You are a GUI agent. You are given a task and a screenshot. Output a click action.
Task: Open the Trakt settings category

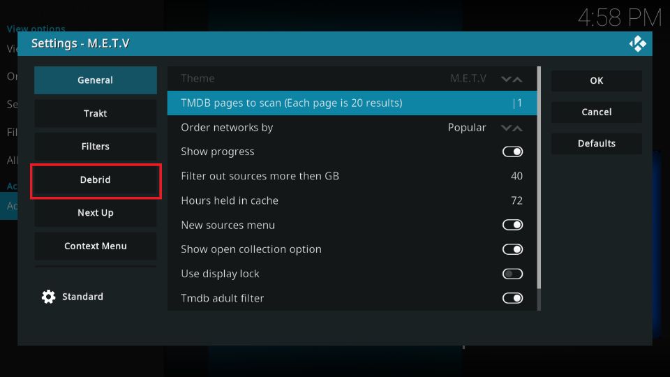point(96,113)
